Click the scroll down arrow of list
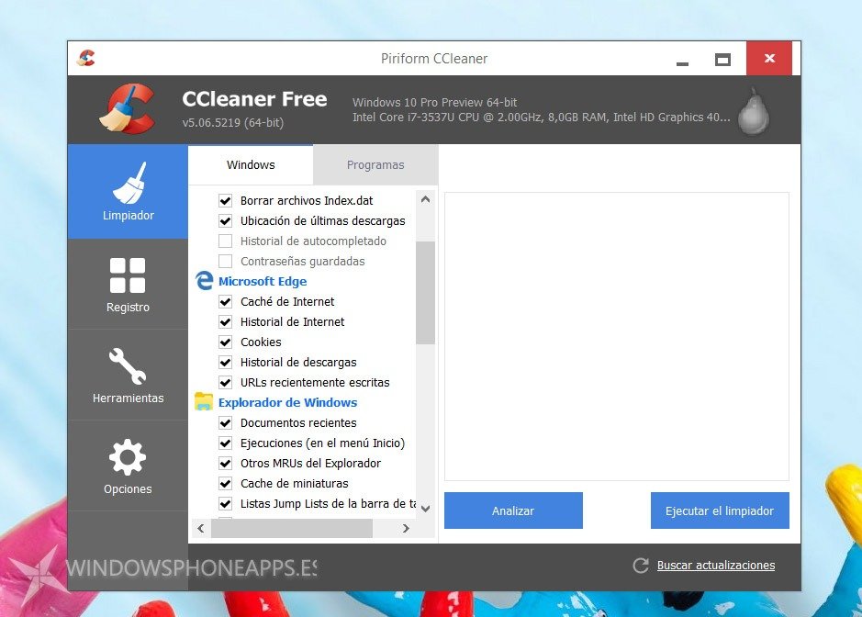The width and height of the screenshot is (862, 617). tap(426, 509)
